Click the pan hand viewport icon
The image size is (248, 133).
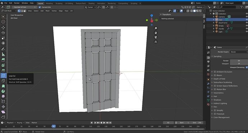(156, 33)
